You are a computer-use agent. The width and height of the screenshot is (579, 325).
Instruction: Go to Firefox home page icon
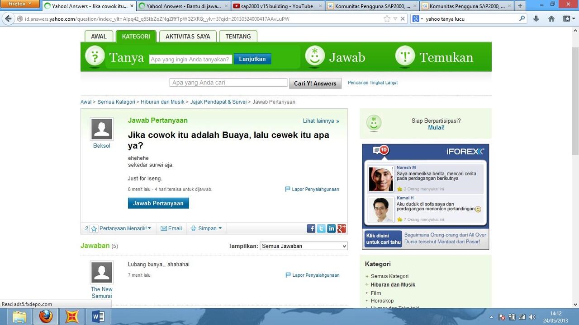[551, 19]
